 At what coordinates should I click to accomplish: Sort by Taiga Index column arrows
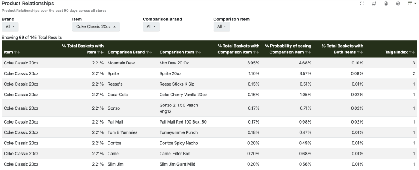pos(412,52)
